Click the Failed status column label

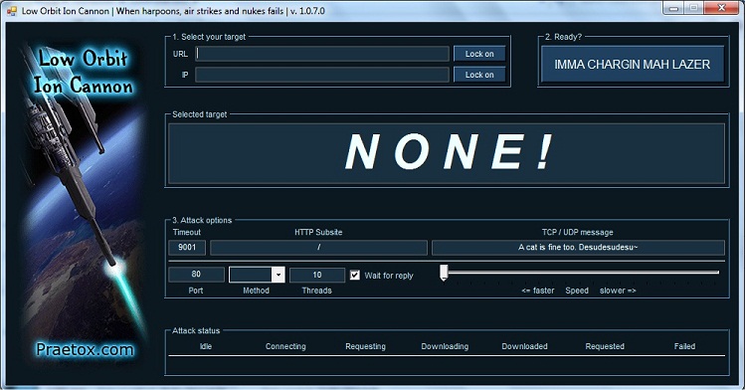[x=684, y=346]
